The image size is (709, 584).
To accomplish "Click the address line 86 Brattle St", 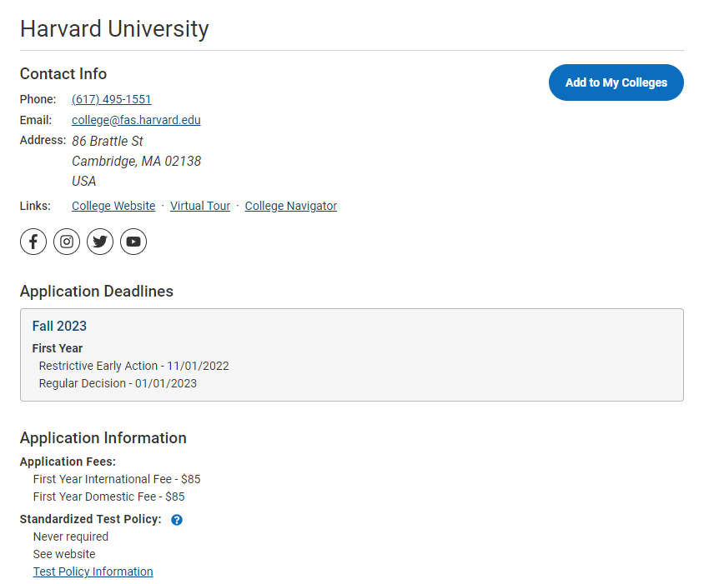I will 107,142.
